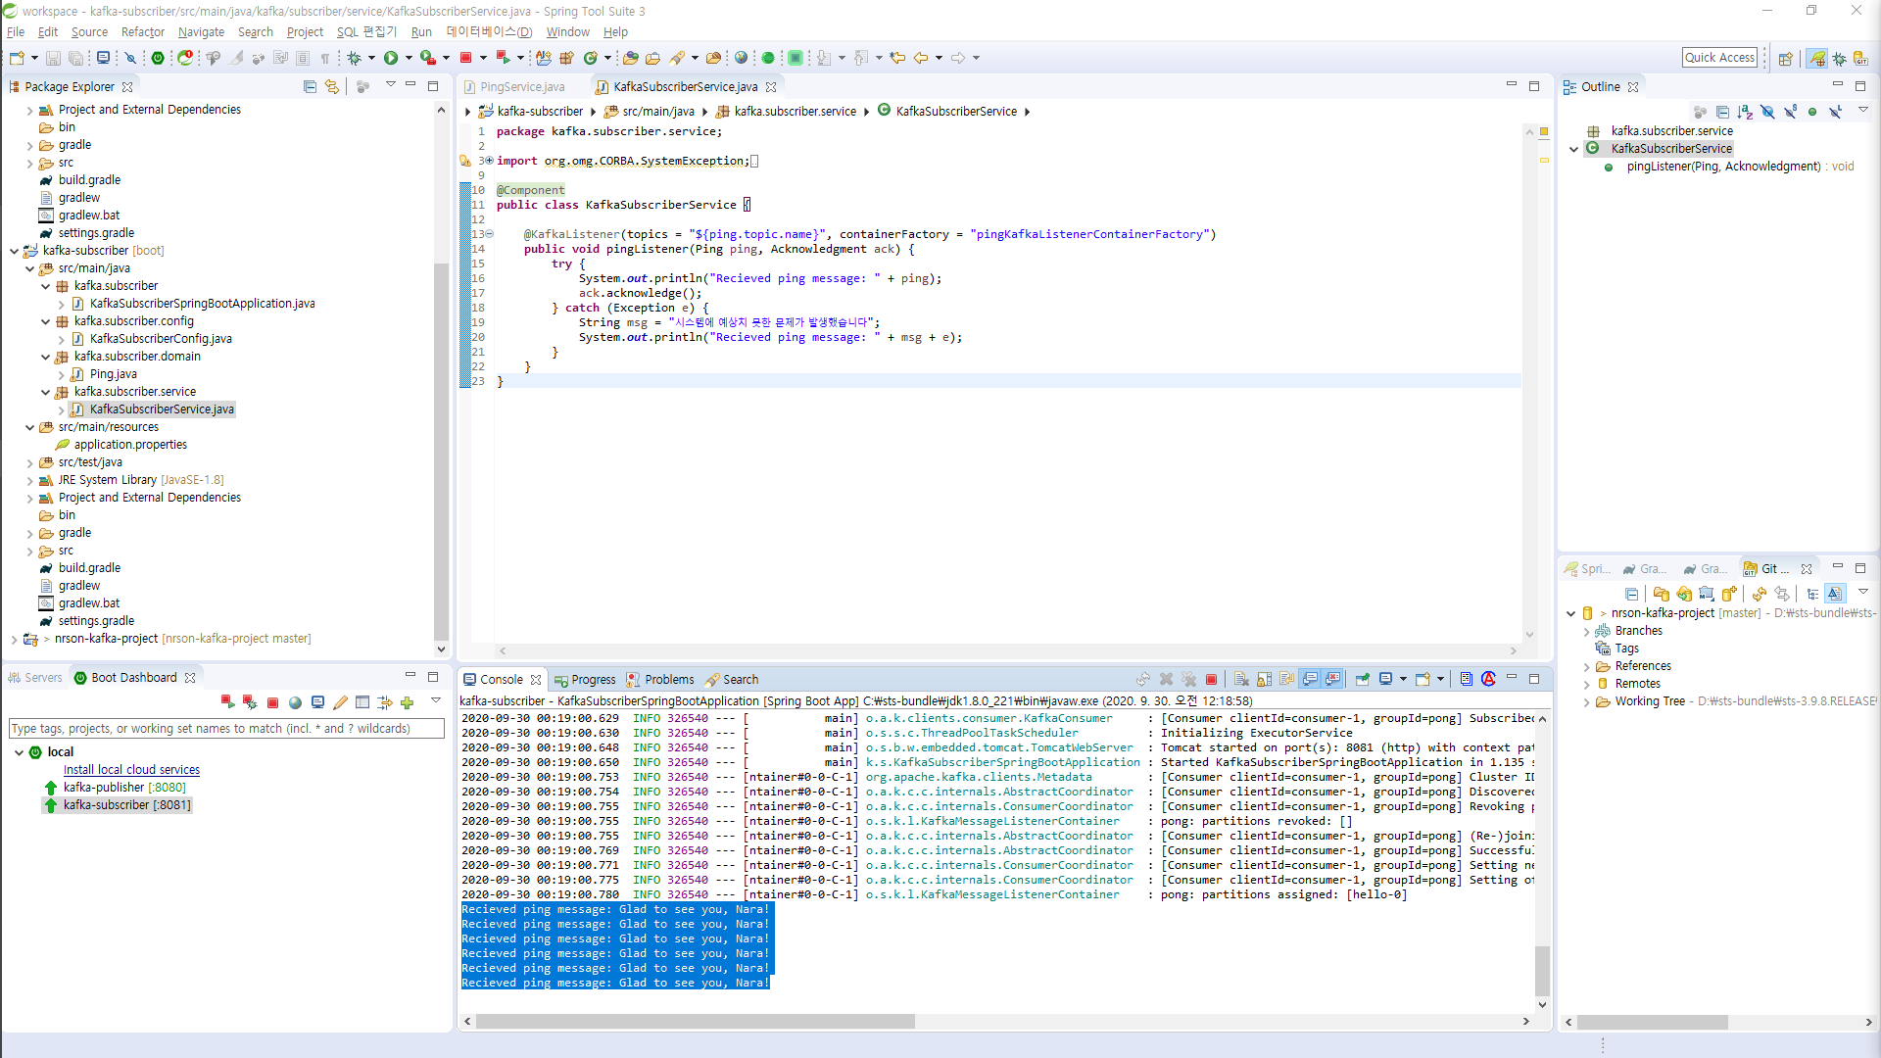Viewport: 1881px width, 1058px height.
Task: Open the Run button dropdown arrow
Action: (x=409, y=58)
